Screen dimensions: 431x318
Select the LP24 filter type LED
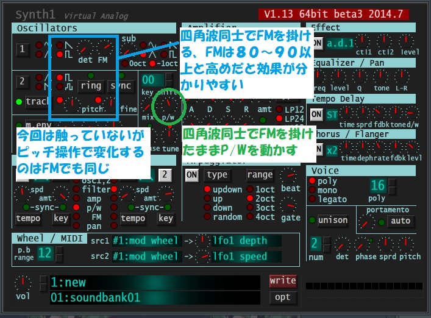click(x=279, y=119)
